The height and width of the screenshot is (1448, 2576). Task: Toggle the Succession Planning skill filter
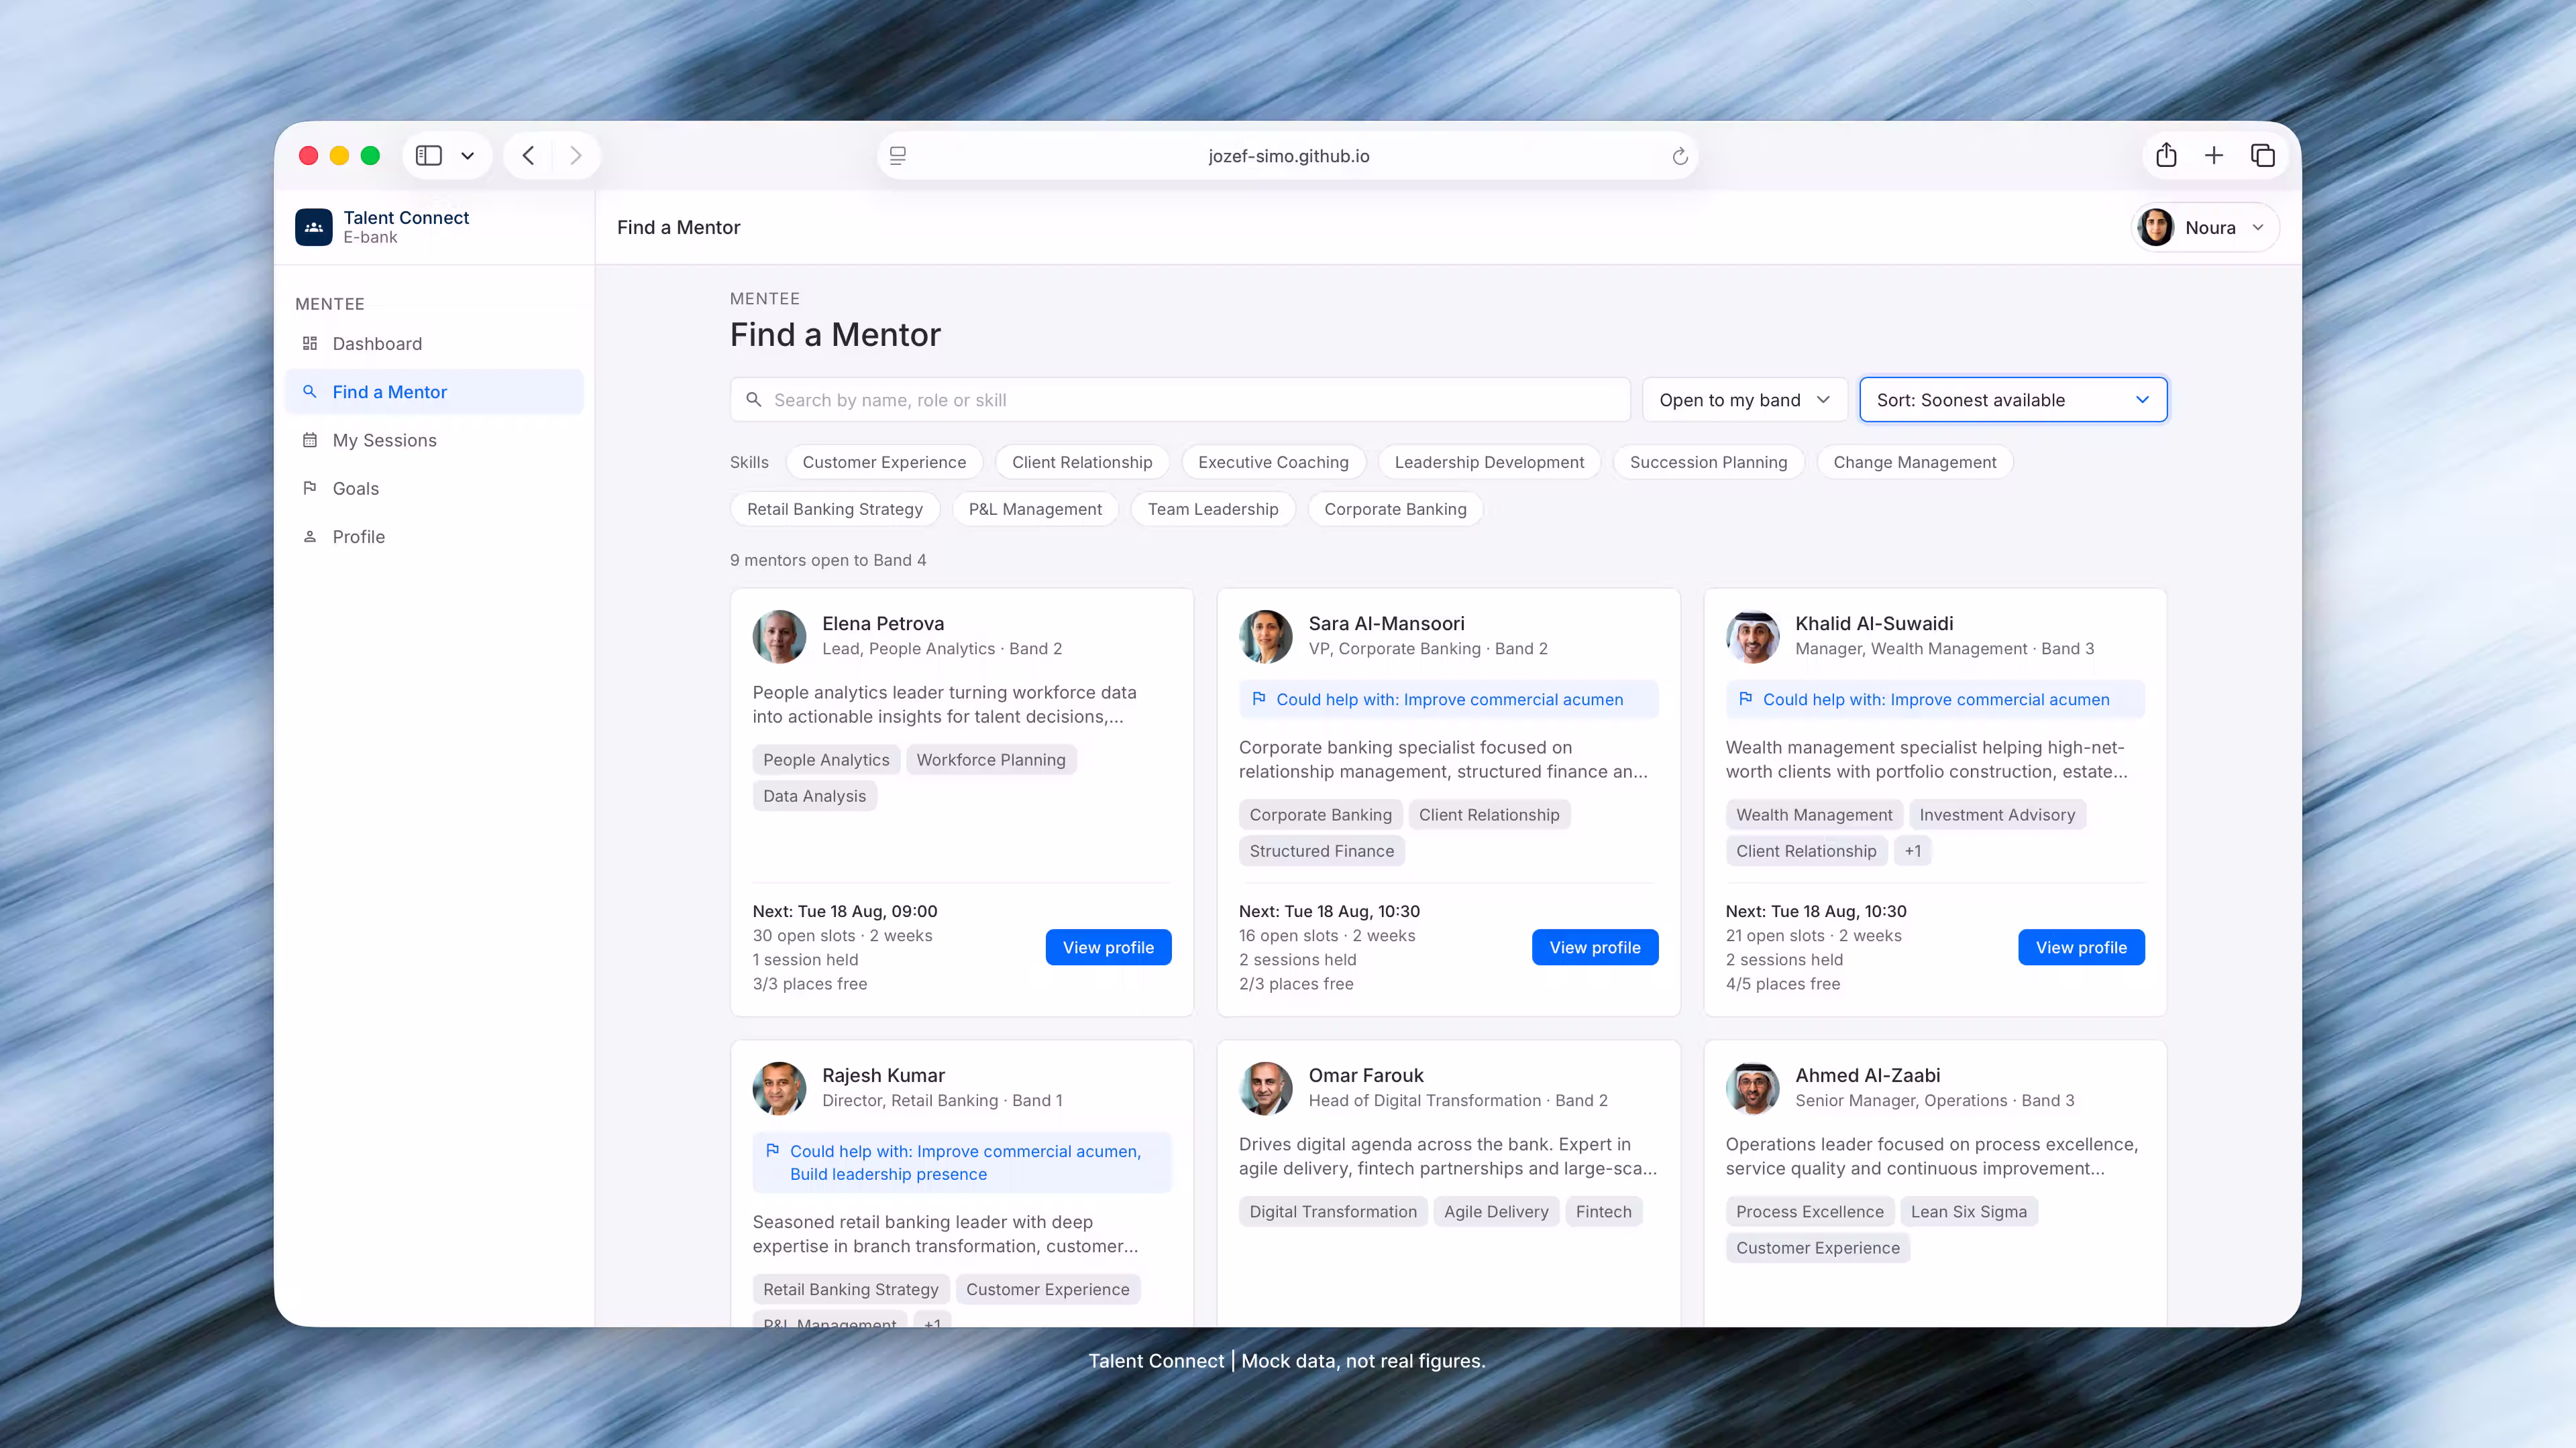pyautogui.click(x=1708, y=462)
